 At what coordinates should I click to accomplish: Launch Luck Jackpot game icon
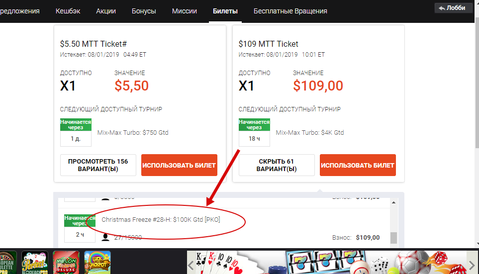(x=97, y=263)
